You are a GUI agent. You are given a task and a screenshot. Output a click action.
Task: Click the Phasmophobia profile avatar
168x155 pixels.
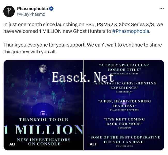pos(9,11)
